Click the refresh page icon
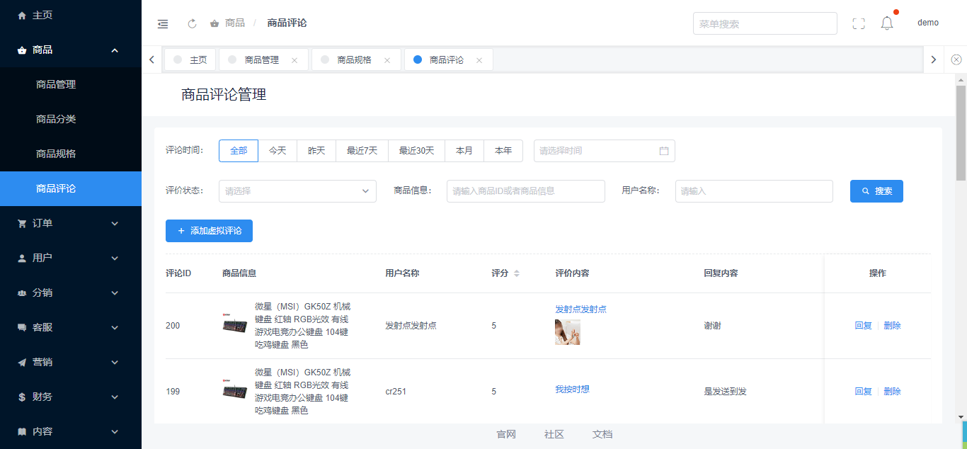 coord(192,23)
